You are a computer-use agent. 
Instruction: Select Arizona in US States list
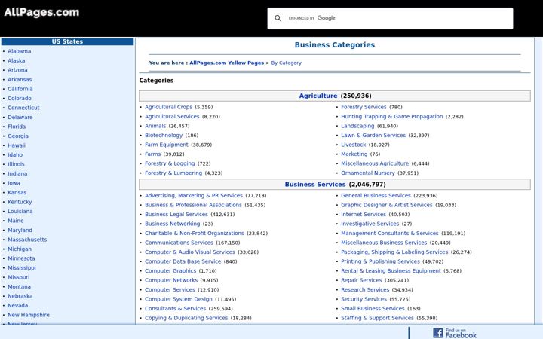(17, 70)
